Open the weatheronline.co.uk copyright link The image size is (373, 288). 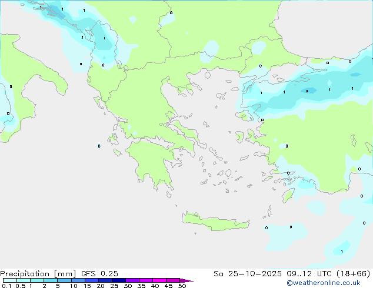[323, 283]
